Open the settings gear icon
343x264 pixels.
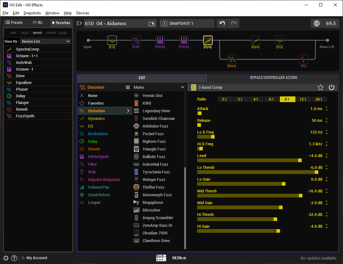tap(6, 258)
